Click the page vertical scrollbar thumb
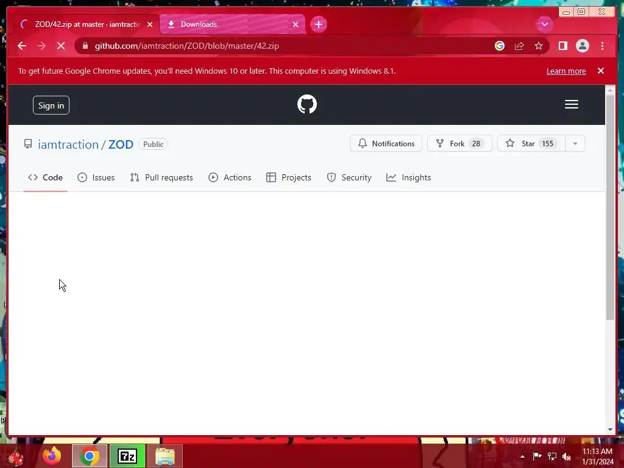The image size is (624, 468). (610, 207)
